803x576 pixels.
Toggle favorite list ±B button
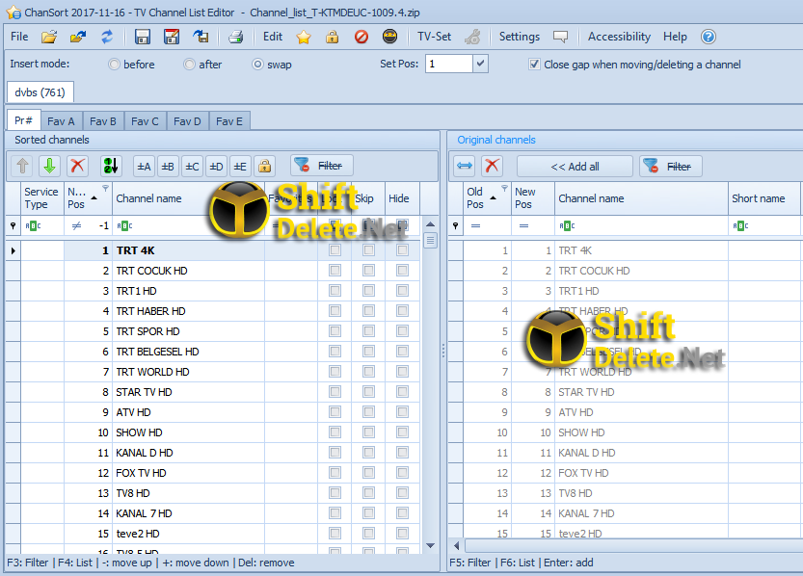(x=168, y=167)
